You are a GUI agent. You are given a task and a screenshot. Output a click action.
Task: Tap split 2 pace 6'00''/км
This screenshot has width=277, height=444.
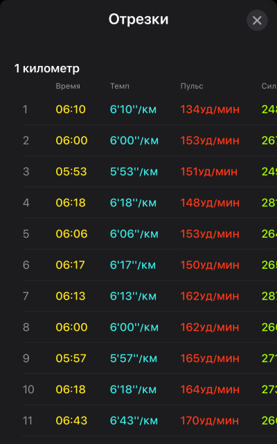pyautogui.click(x=134, y=140)
